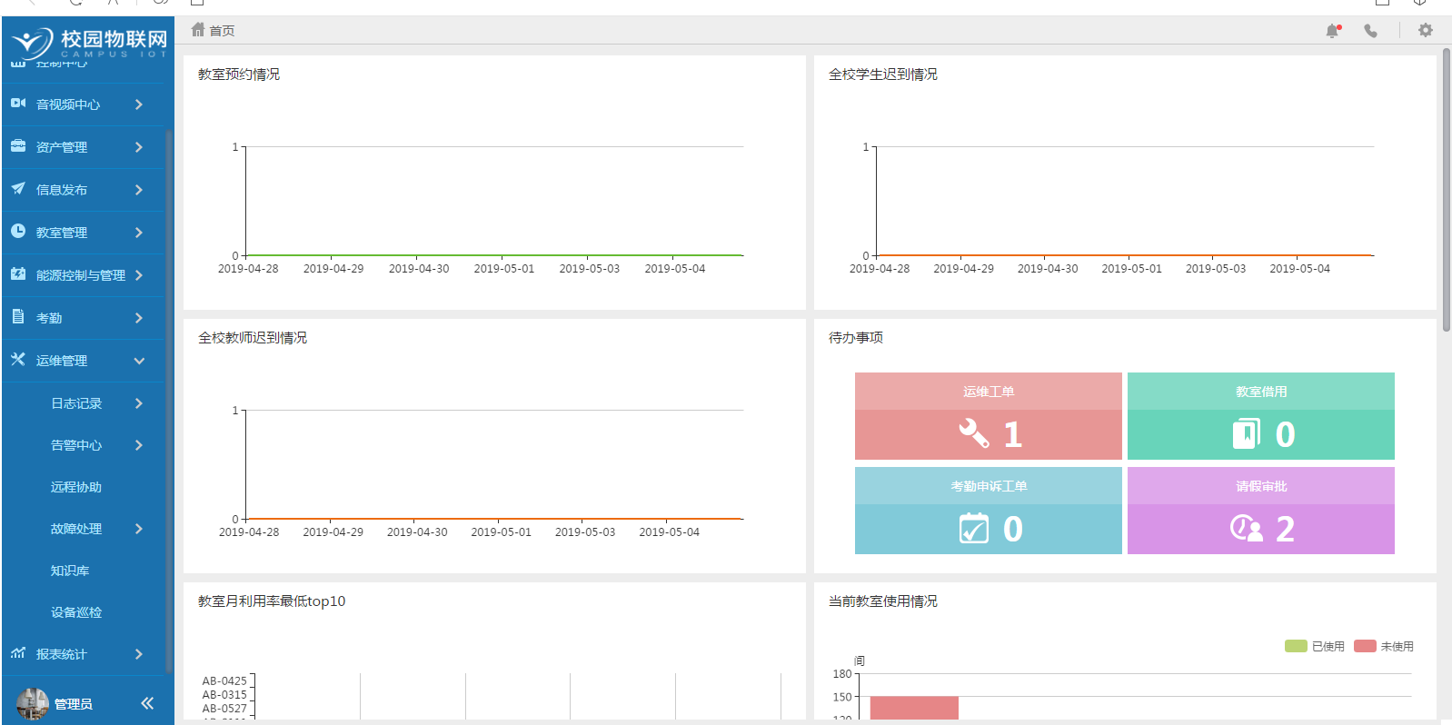This screenshot has height=725, width=1452.
Task: Open the 远程协助 menu item
Action: pos(76,487)
